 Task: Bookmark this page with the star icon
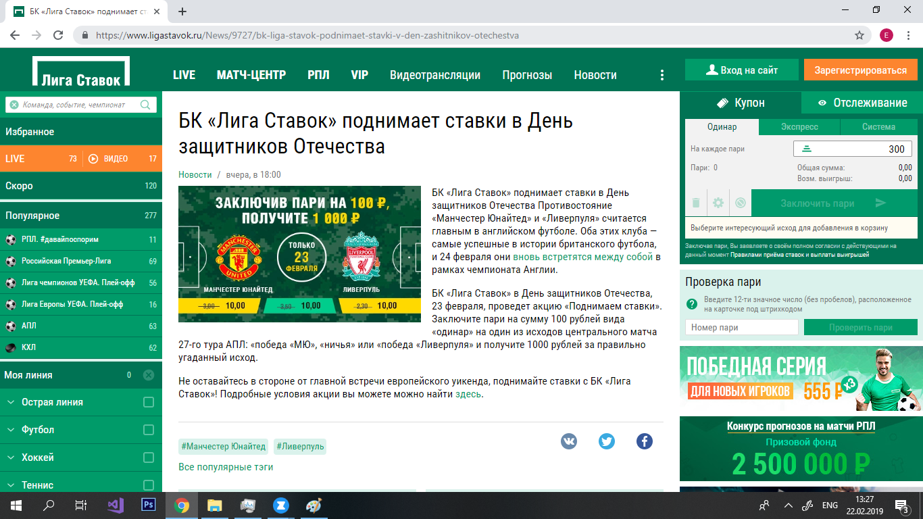pos(859,35)
